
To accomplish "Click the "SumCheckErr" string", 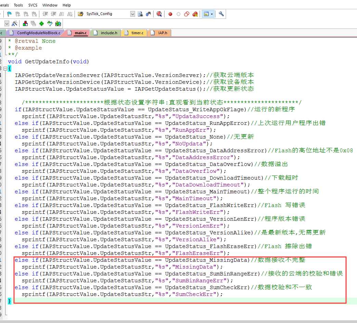I will point(194,294).
